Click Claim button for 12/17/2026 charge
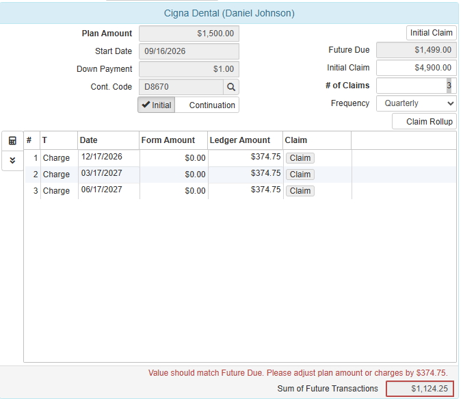The height and width of the screenshot is (399, 463). point(300,158)
